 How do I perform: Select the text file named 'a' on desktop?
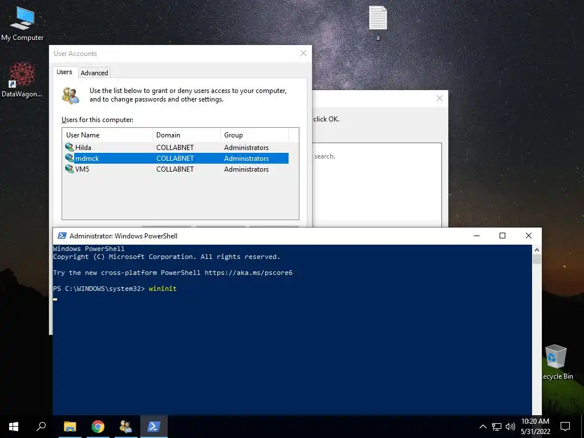click(378, 23)
